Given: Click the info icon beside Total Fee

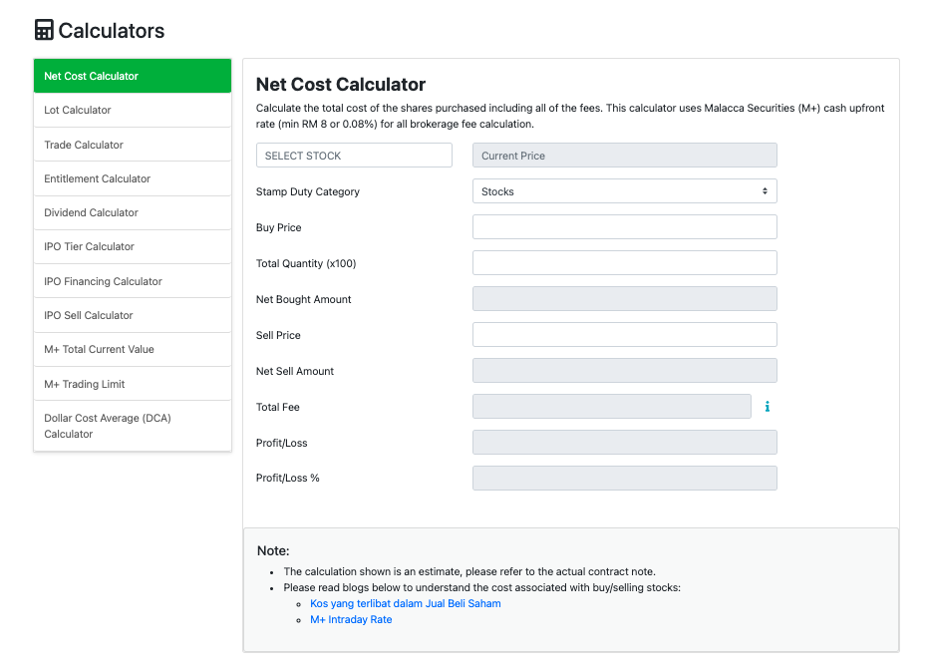Looking at the screenshot, I should tap(768, 407).
